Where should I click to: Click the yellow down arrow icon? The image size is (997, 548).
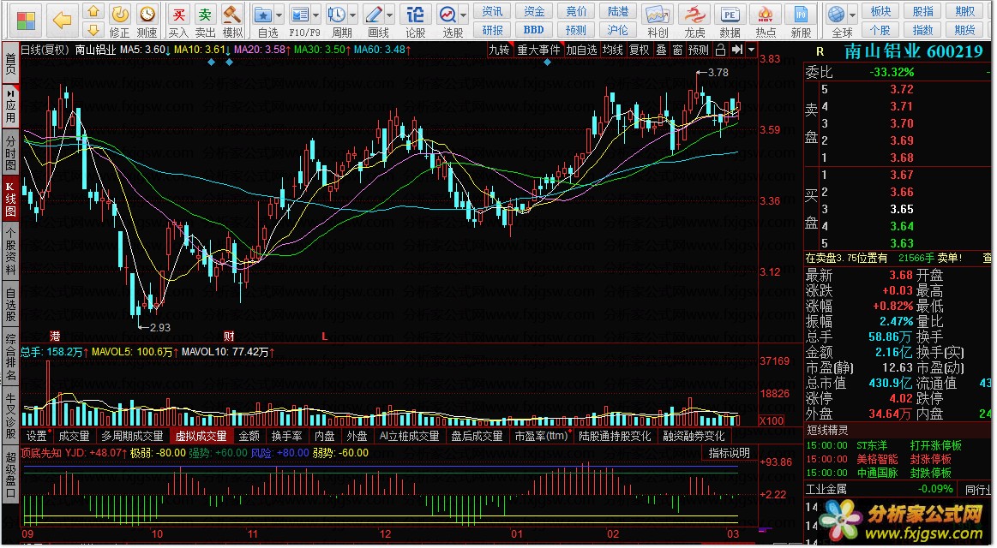point(93,30)
